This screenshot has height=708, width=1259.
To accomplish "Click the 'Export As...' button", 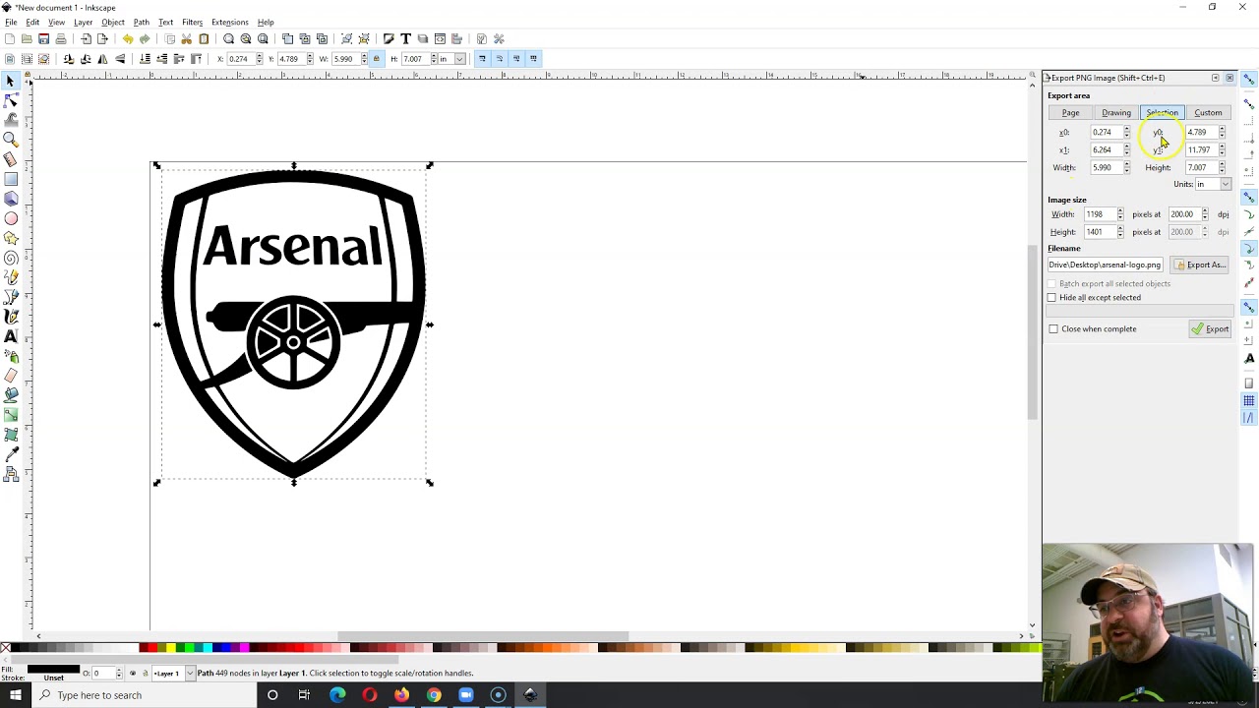I will [x=1200, y=265].
